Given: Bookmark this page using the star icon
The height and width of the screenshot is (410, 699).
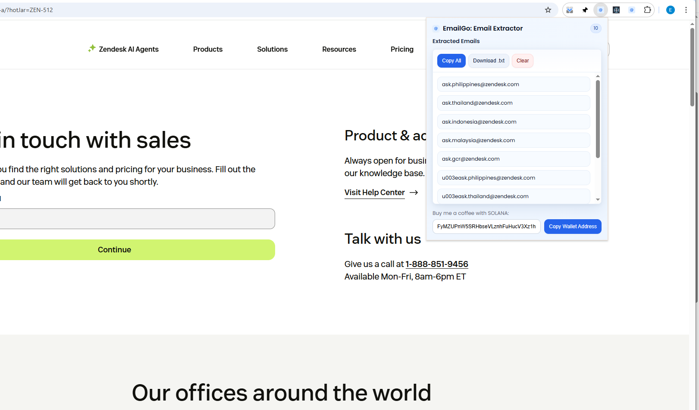Looking at the screenshot, I should coord(548,10).
